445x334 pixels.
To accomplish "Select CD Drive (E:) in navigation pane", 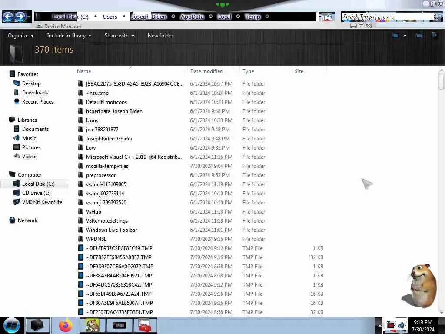I will [37, 193].
